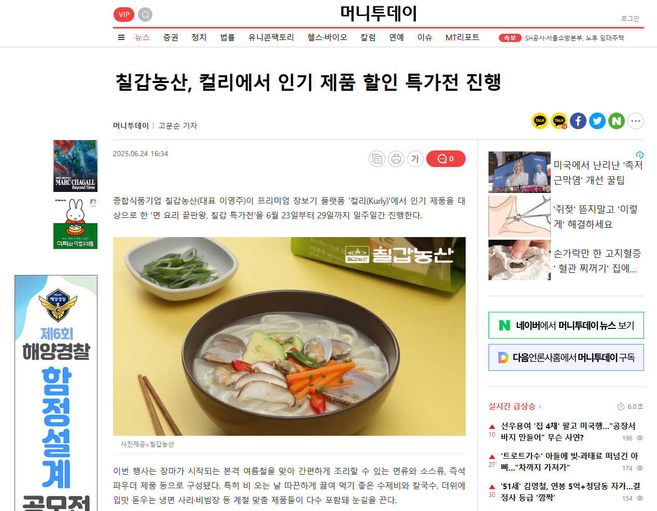Select the 증권 menu item
The image size is (657, 511).
click(x=171, y=37)
